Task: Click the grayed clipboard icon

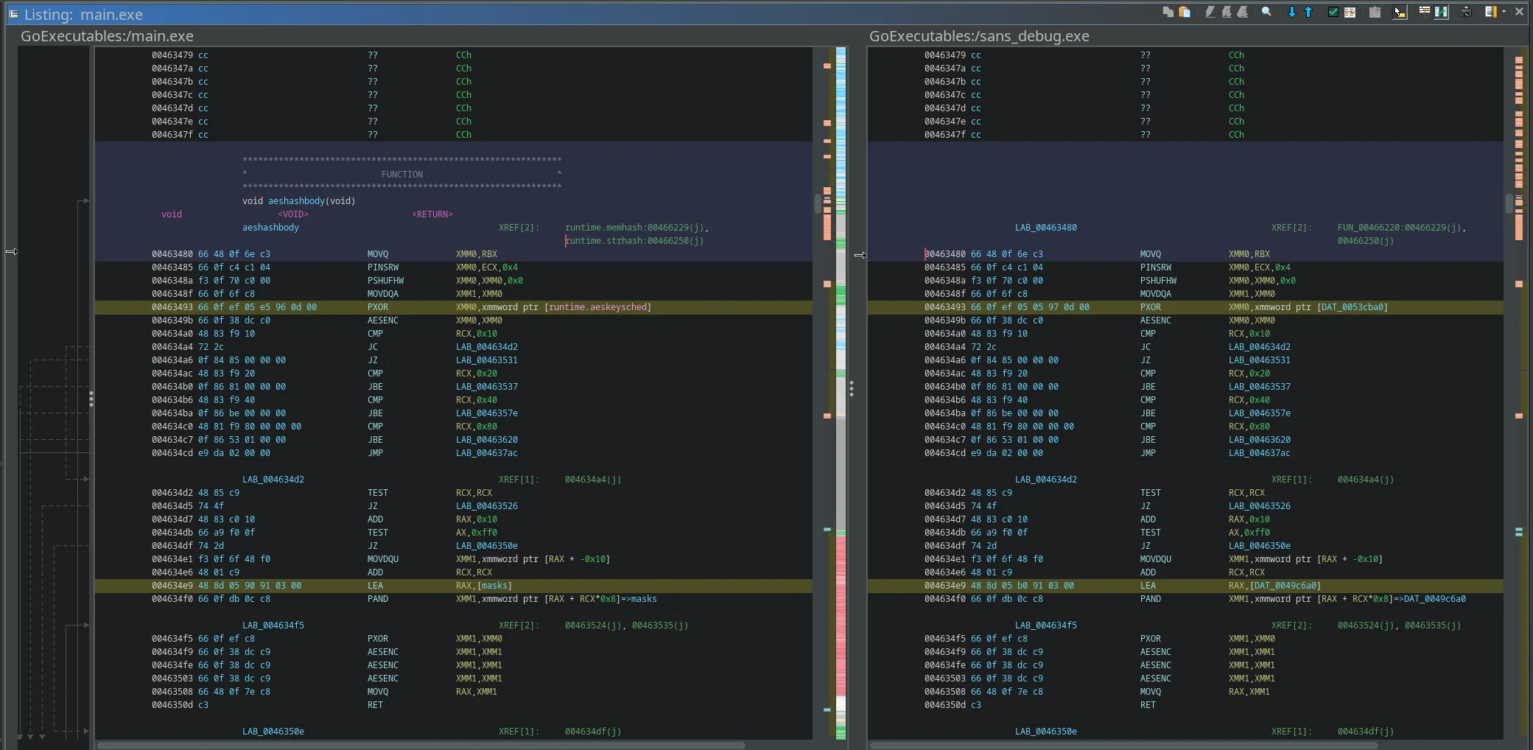Action: click(x=1375, y=12)
